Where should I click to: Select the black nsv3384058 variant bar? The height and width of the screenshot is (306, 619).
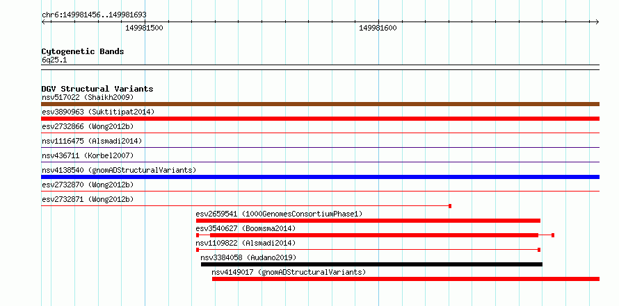click(371, 264)
